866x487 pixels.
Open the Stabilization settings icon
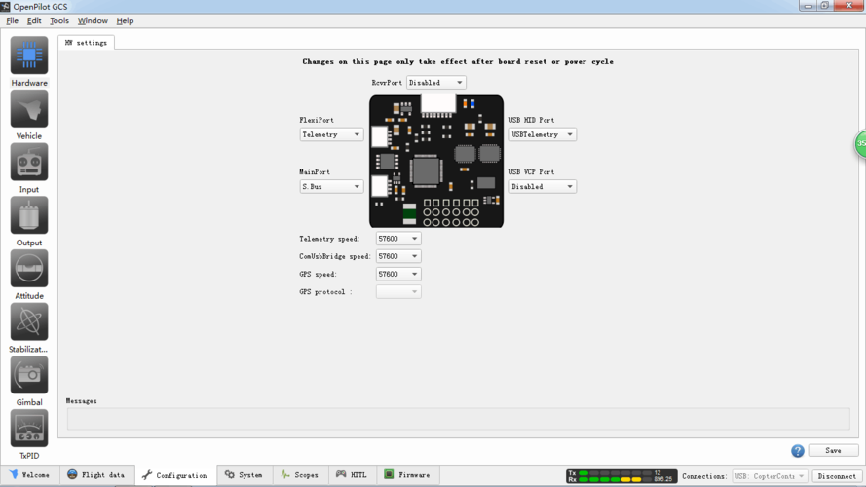click(28, 321)
